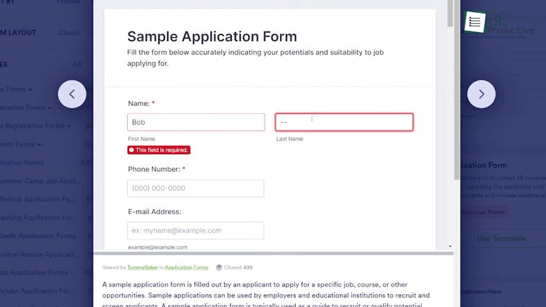The width and height of the screenshot is (546, 307).
Task: Click the red error icon in required message
Action: (x=131, y=150)
